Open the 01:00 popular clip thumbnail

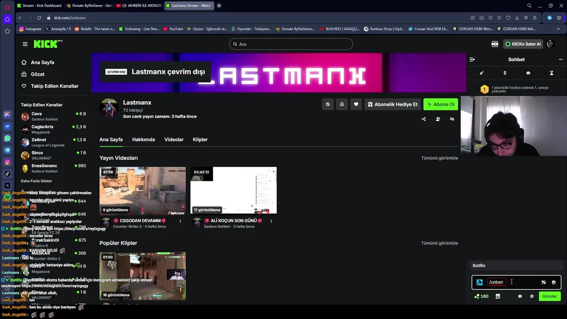click(143, 276)
